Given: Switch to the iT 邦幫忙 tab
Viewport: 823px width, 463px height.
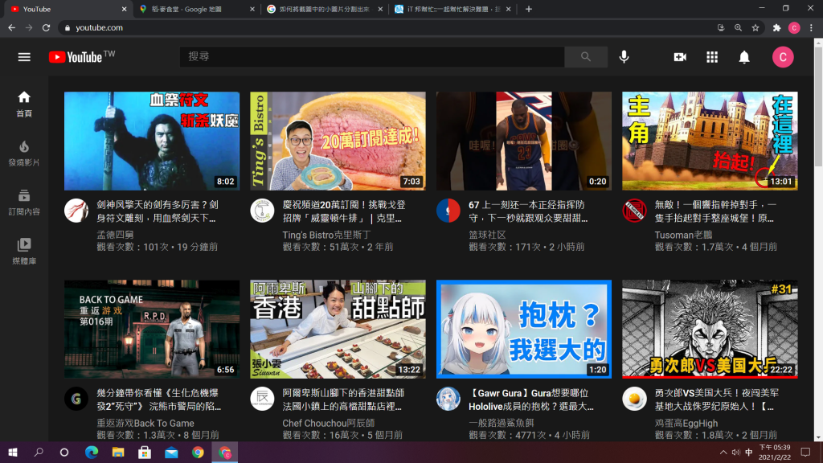Looking at the screenshot, I should [x=452, y=9].
